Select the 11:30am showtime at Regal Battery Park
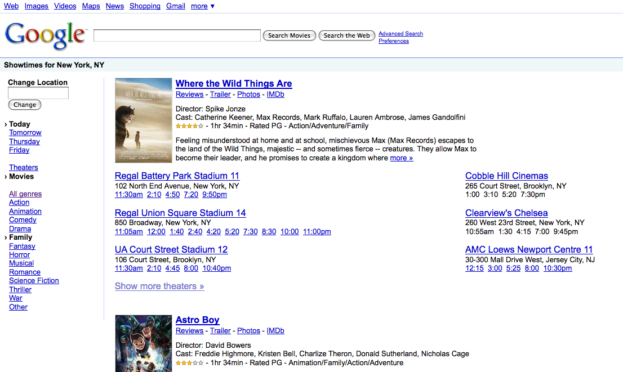This screenshot has height=372, width=623. tap(128, 194)
